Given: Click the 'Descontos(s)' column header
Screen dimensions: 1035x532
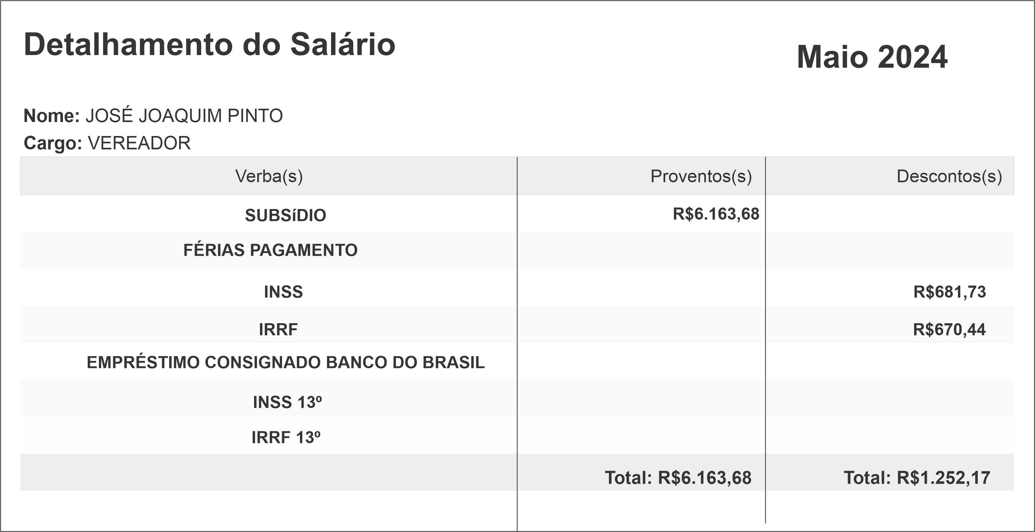Looking at the screenshot, I should click(x=949, y=176).
